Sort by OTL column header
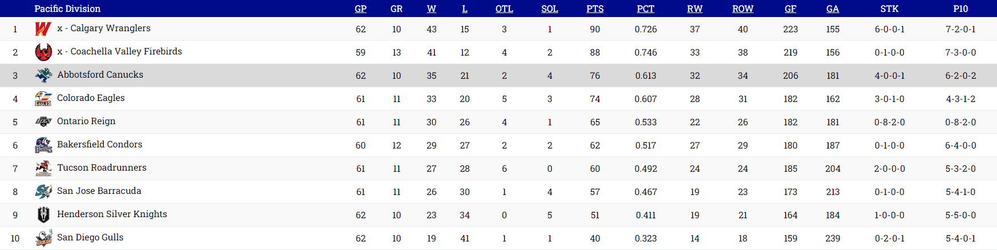 pos(504,9)
